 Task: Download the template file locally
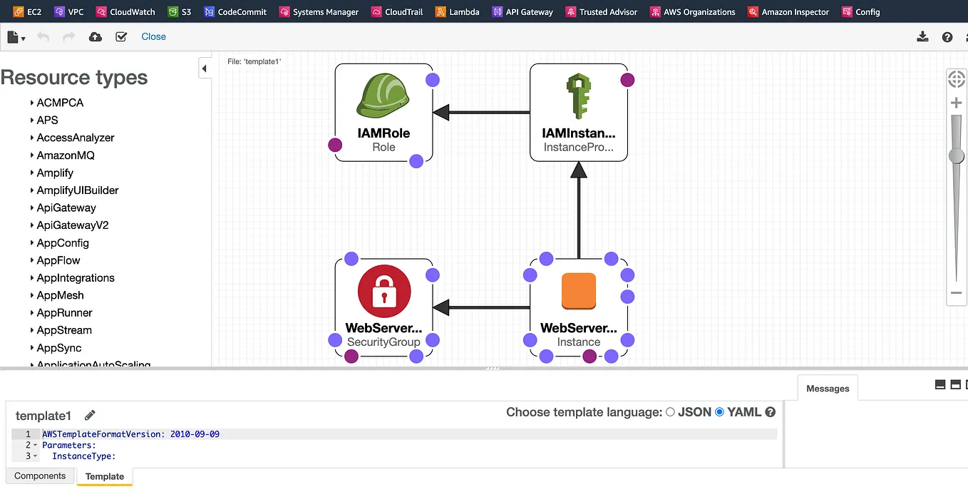point(922,36)
